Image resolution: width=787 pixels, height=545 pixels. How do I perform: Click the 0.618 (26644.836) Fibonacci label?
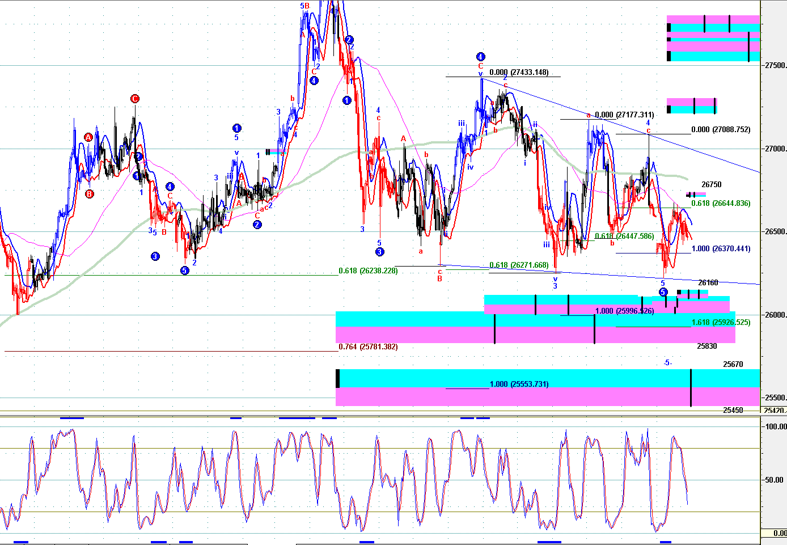click(x=721, y=203)
